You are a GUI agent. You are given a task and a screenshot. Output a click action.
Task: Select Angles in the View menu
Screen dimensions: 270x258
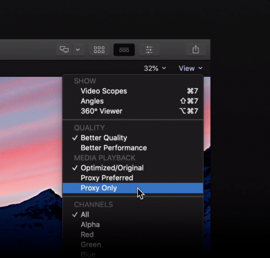click(92, 101)
